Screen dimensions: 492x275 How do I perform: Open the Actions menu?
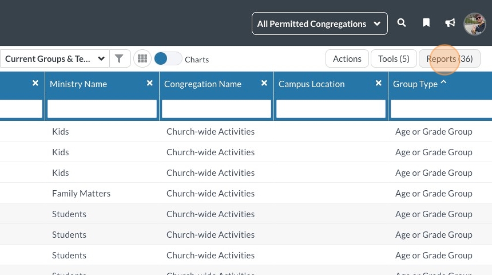[x=347, y=58]
